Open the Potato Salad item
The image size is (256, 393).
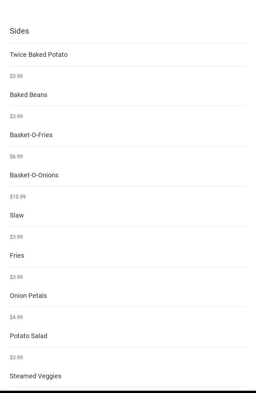tap(28, 336)
